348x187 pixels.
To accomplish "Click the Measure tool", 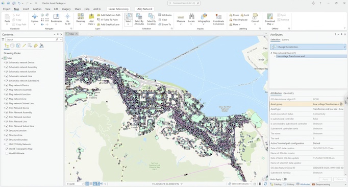I will coord(181,19).
